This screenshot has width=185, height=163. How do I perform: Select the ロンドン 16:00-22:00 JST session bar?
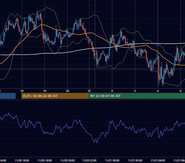click(x=55, y=96)
